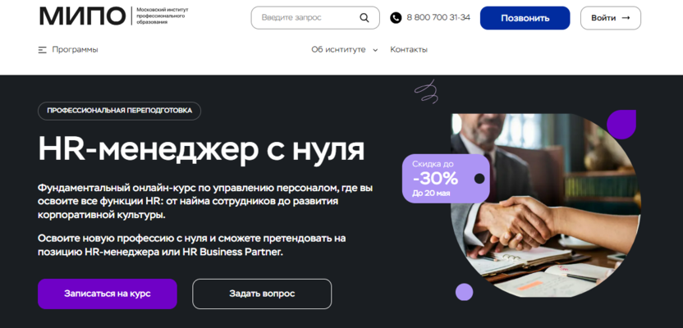Click the МИПО logo
This screenshot has width=683, height=328.
(x=82, y=16)
